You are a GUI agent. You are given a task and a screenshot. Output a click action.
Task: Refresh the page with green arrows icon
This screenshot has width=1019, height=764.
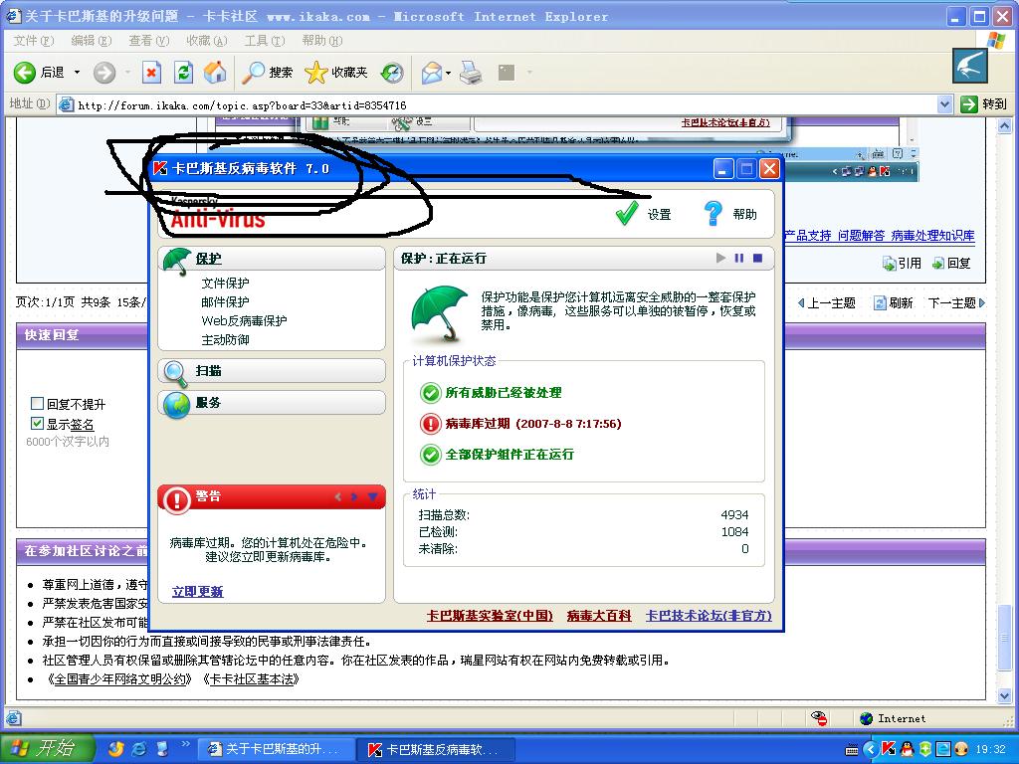click(x=184, y=72)
